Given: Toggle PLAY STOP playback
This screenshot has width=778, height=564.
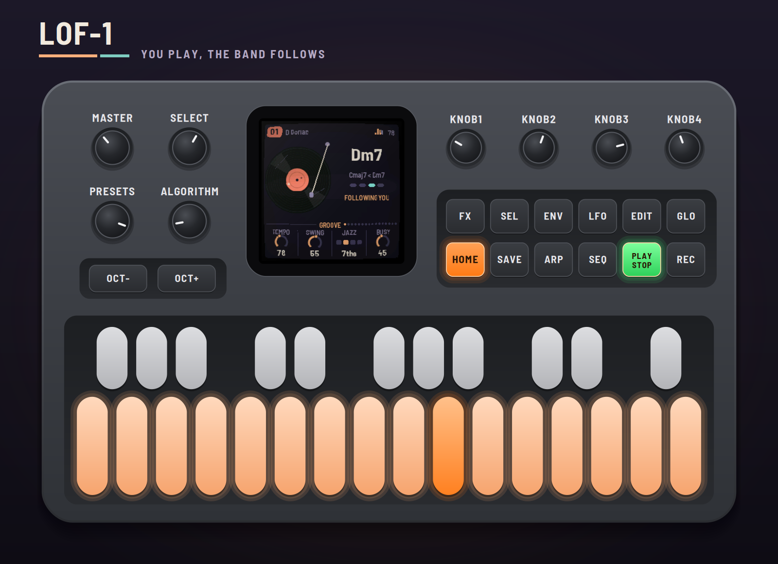Looking at the screenshot, I should point(642,259).
